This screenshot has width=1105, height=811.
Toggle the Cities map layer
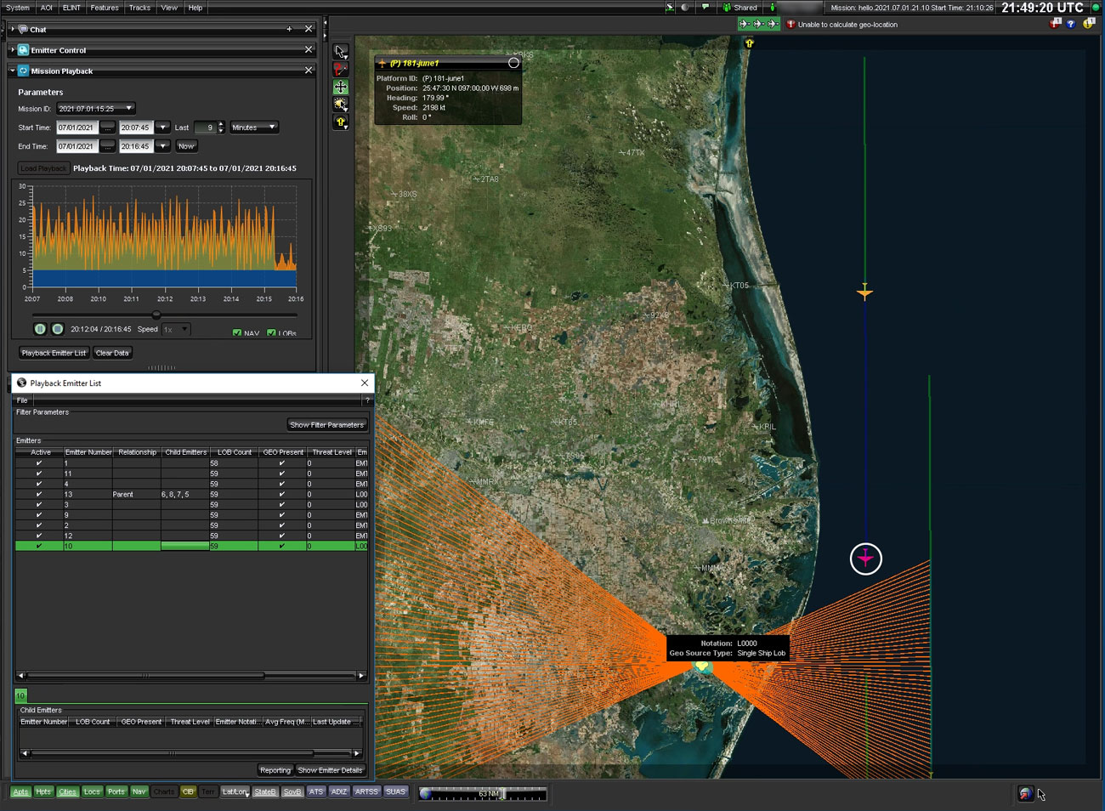(x=67, y=791)
